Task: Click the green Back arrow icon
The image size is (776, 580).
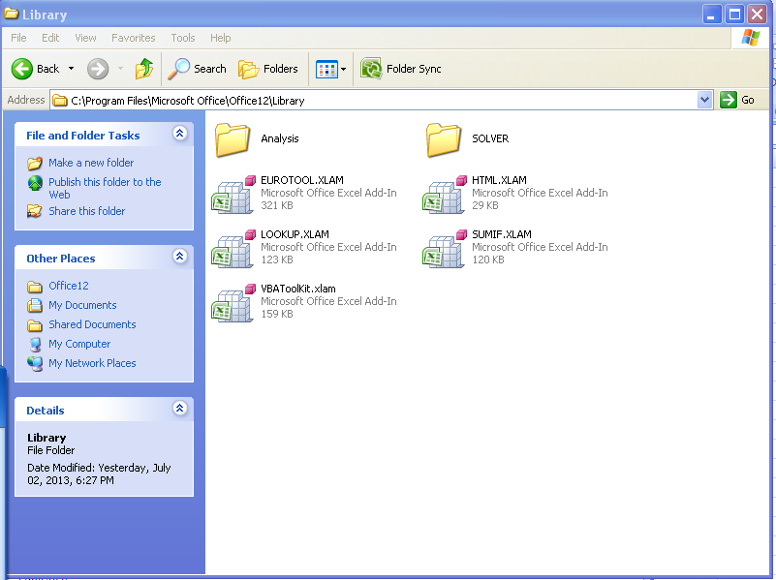Action: click(x=21, y=69)
